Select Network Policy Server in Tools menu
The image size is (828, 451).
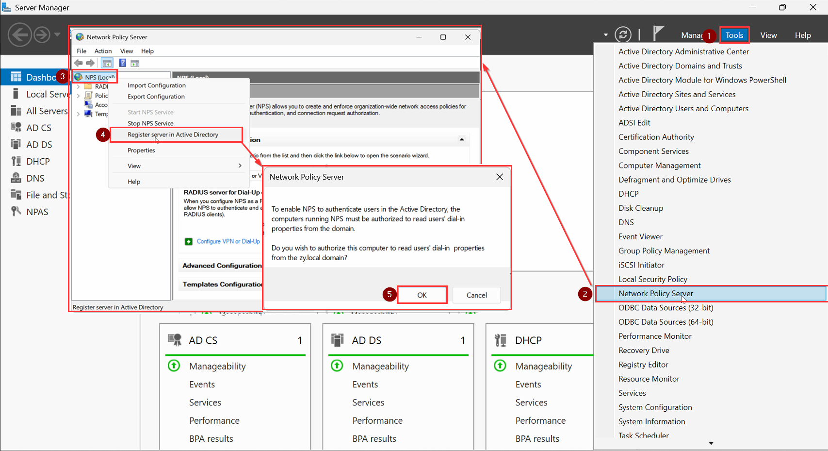(x=710, y=293)
